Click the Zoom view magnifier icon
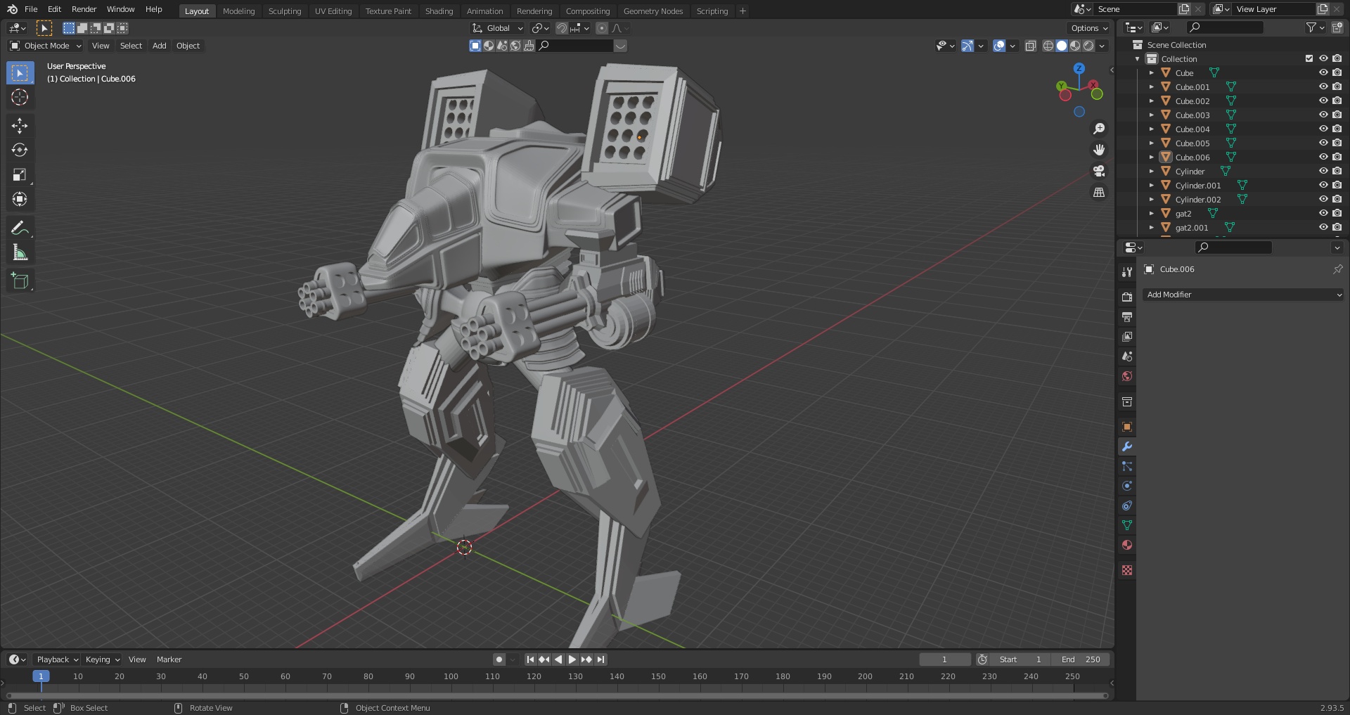 1099,129
